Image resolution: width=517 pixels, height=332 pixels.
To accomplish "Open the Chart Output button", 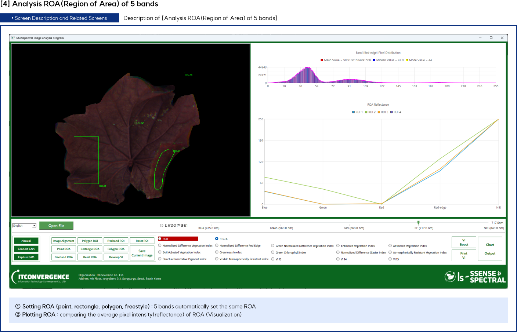I will pos(490,249).
